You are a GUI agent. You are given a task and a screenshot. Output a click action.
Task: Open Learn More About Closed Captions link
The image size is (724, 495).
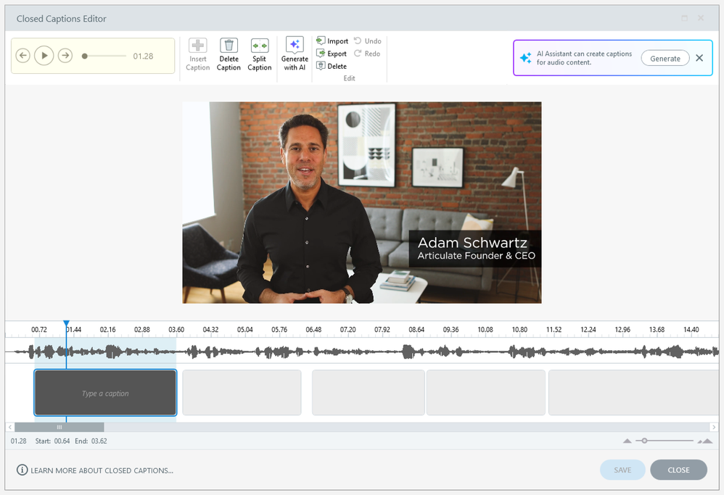click(102, 470)
